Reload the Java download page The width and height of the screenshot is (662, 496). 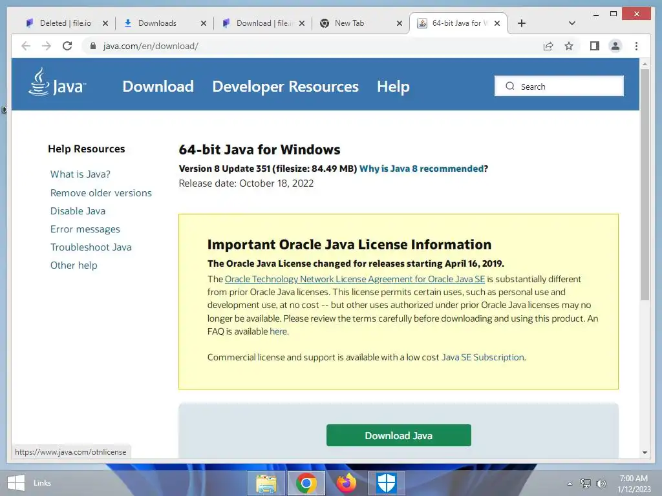point(67,46)
